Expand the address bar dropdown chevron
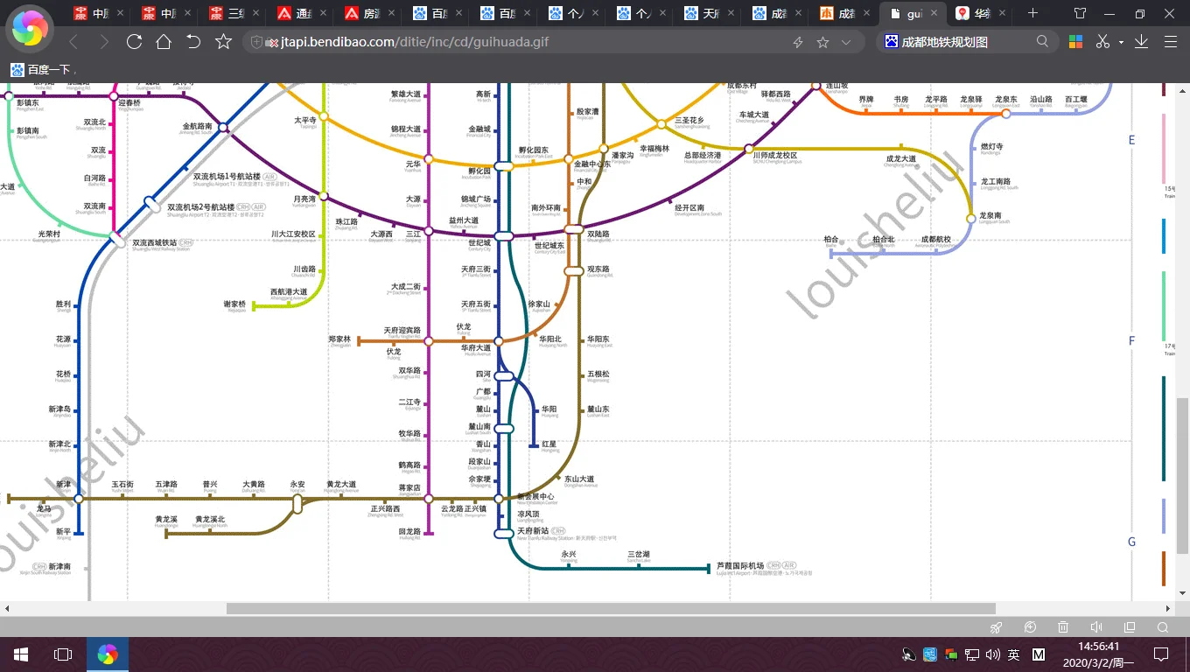 pyautogui.click(x=846, y=42)
